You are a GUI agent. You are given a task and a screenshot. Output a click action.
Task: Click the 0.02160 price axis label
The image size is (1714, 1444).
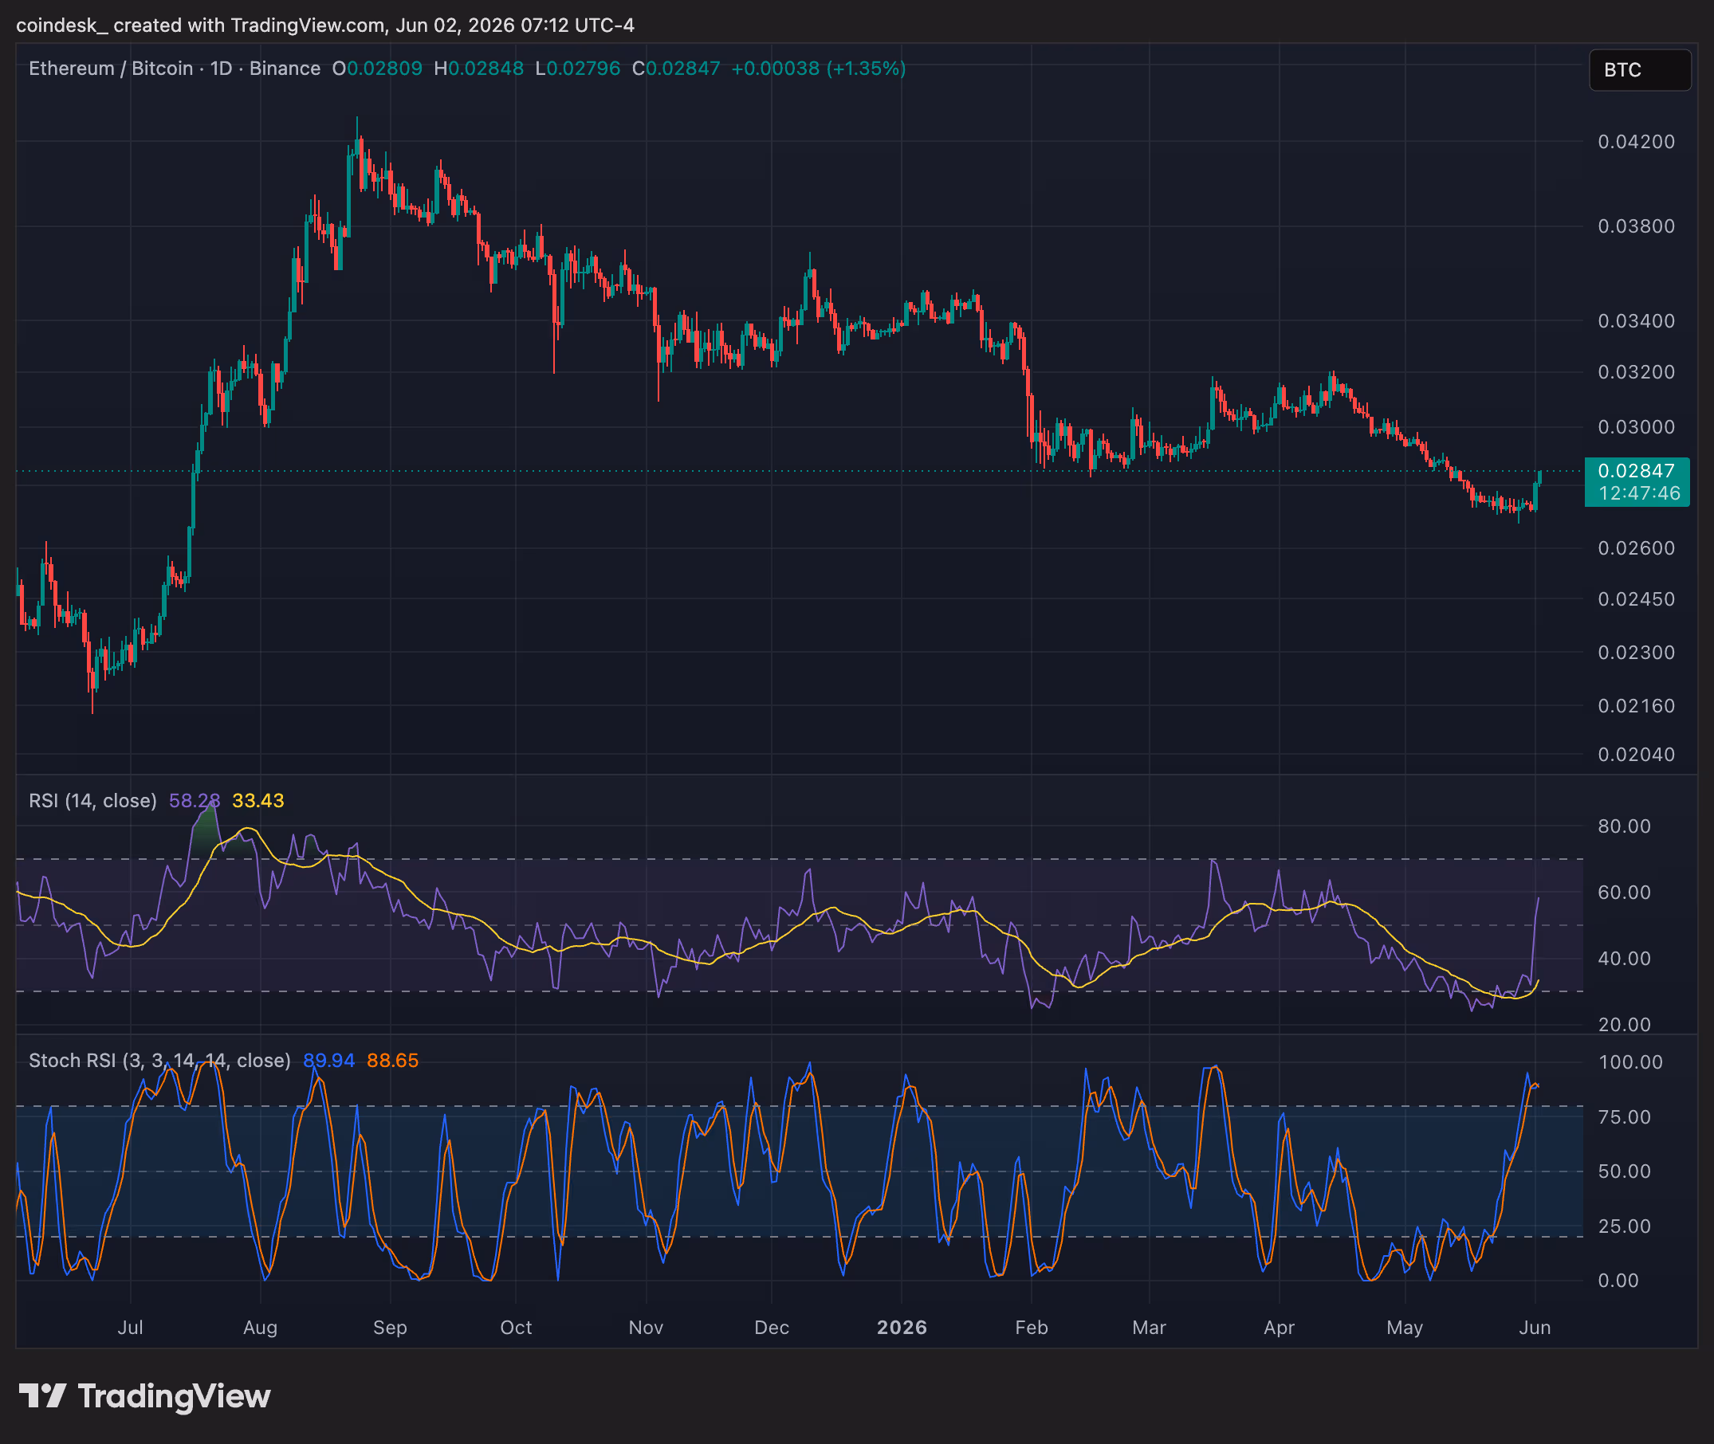click(x=1636, y=705)
